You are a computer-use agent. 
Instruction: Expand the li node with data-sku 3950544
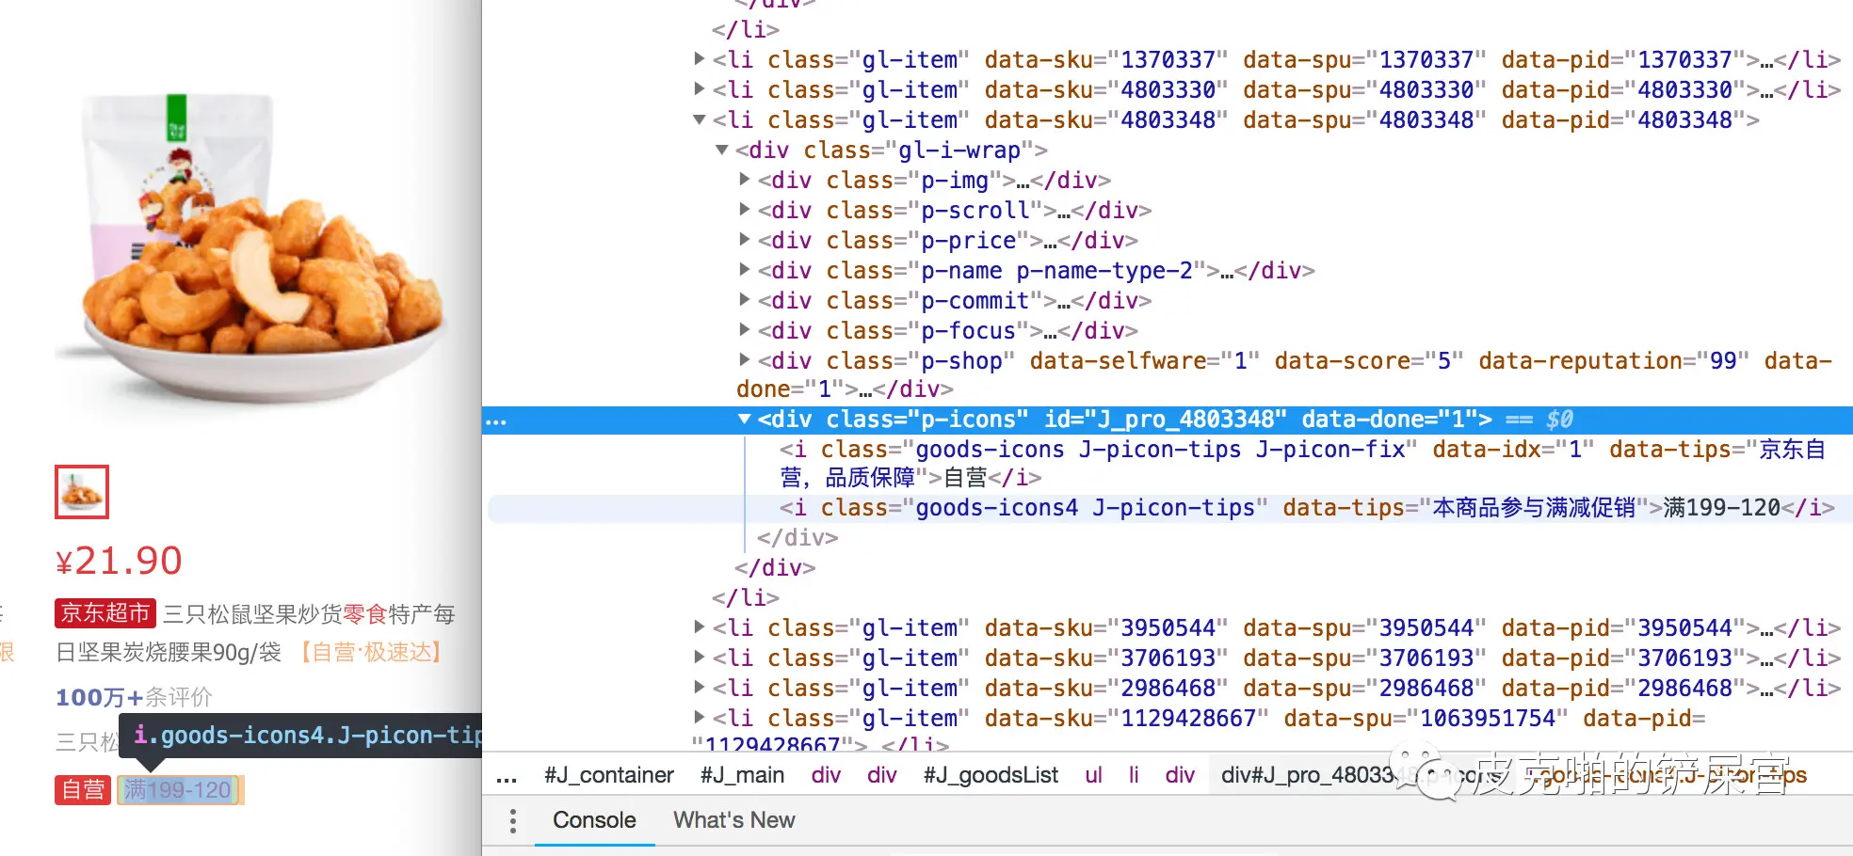pos(700,627)
